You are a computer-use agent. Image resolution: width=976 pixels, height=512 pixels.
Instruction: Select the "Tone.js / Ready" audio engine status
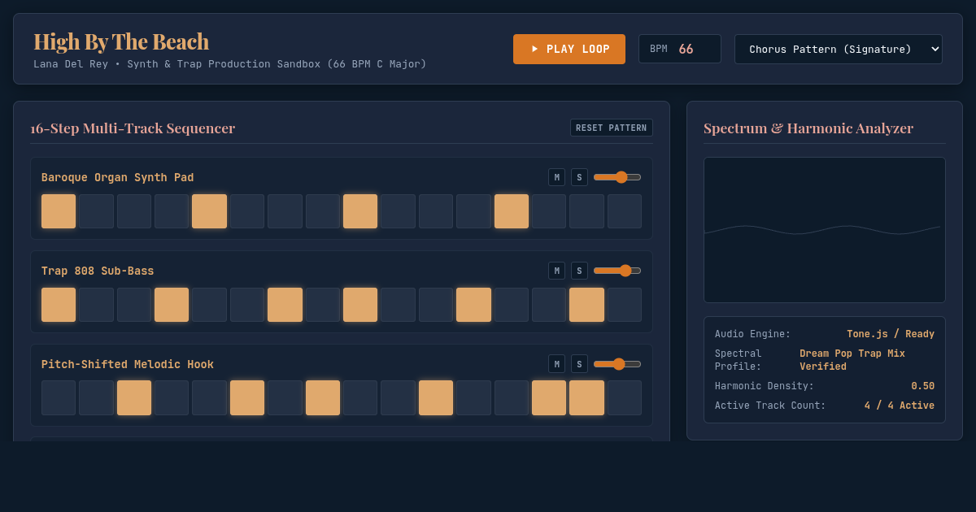coord(891,334)
